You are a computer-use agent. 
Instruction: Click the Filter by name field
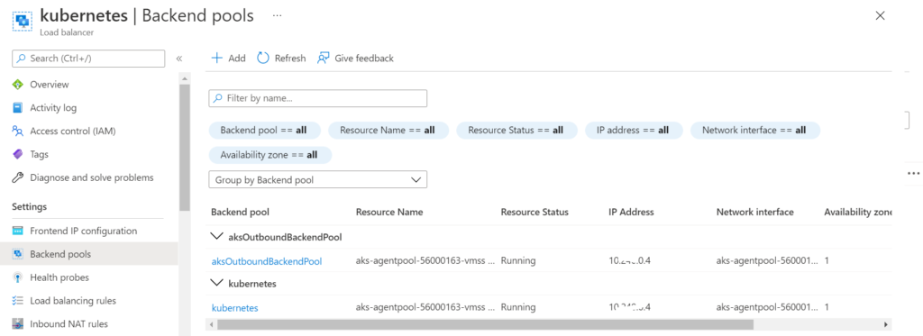pyautogui.click(x=318, y=98)
